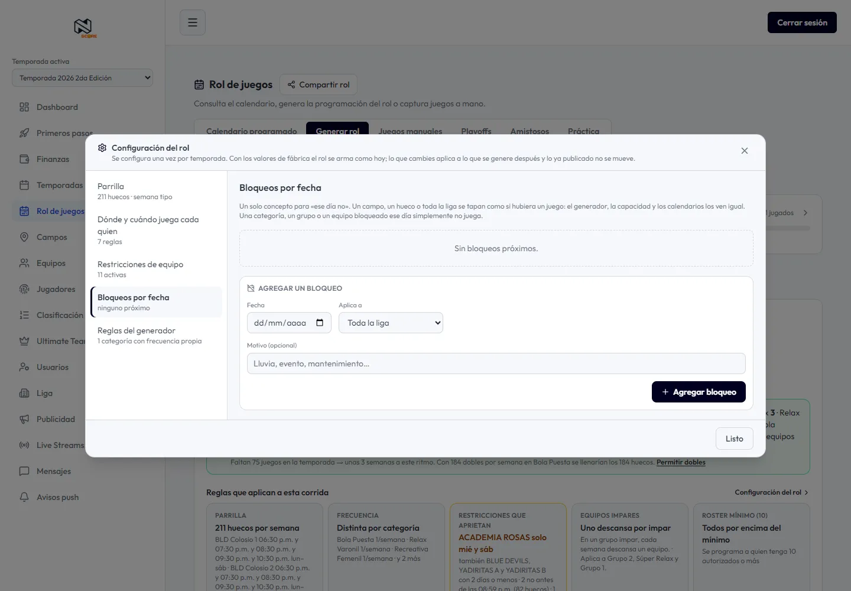Expand the jugados card chevron behind dialog
The width and height of the screenshot is (851, 591).
tap(805, 213)
